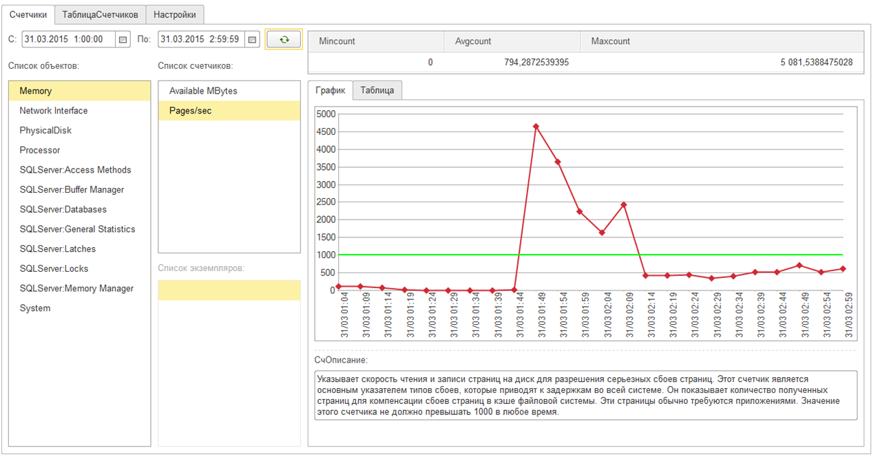This screenshot has height=459, width=878.
Task: Click the start date input field
Action: [67, 40]
